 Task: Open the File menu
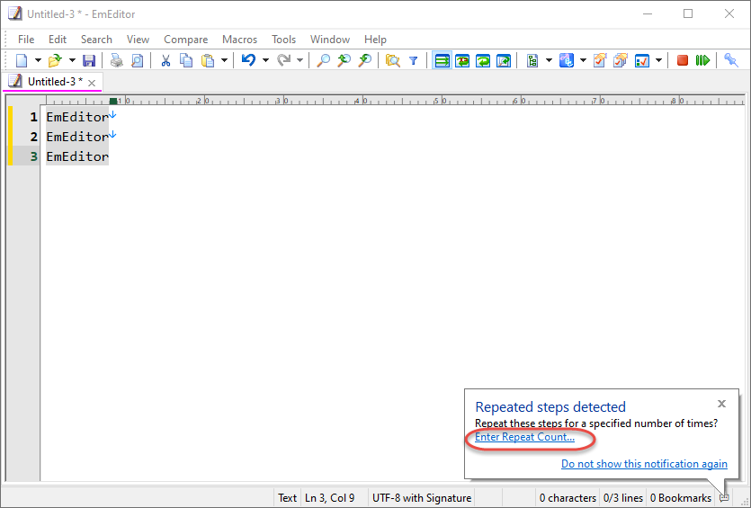(x=26, y=40)
